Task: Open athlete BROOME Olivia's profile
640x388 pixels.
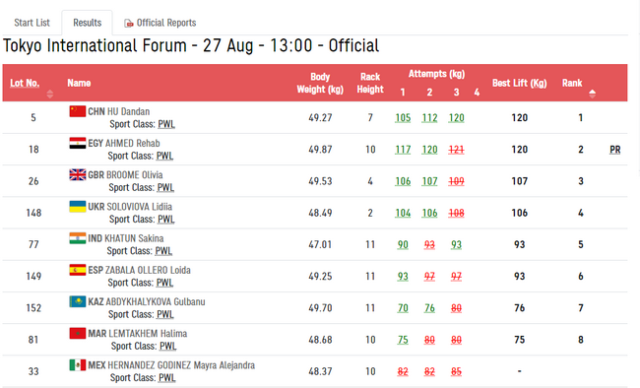Action: coord(134,175)
